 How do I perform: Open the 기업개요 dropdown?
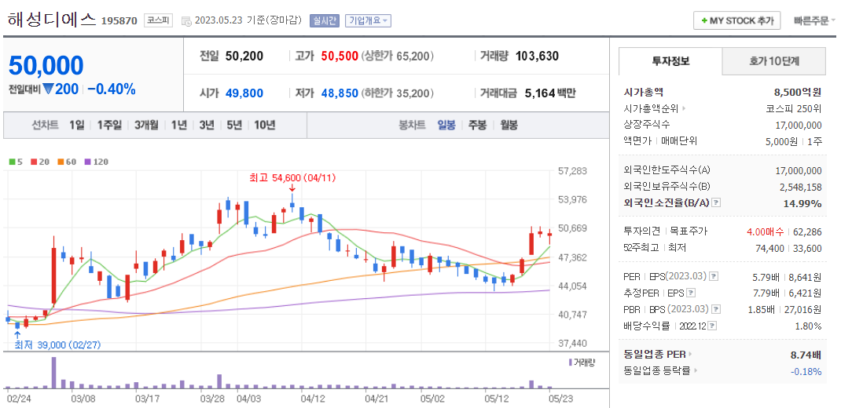[x=369, y=21]
